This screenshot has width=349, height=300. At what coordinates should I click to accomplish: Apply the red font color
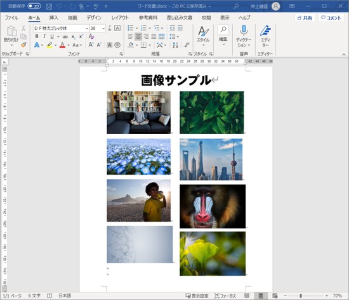click(62, 45)
